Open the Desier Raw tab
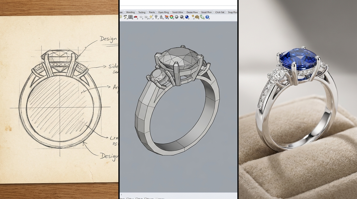The image size is (357, 199). coord(192,12)
